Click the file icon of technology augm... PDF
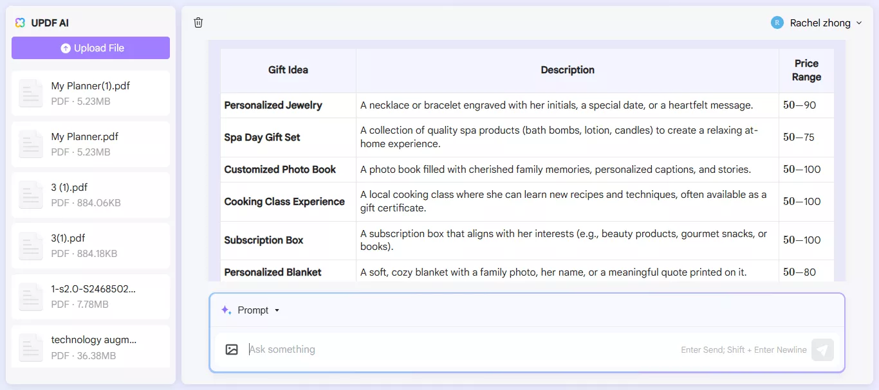879x390 pixels. [x=31, y=347]
